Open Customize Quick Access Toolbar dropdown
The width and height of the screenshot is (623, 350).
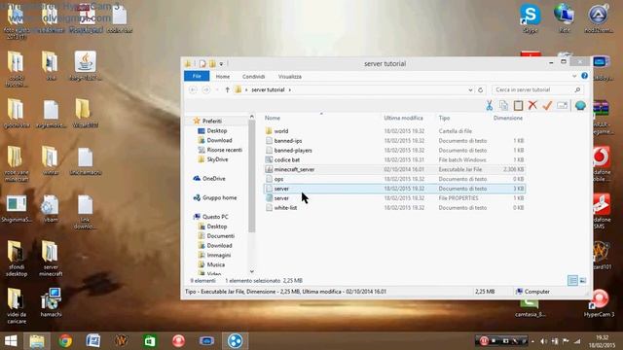(221, 63)
